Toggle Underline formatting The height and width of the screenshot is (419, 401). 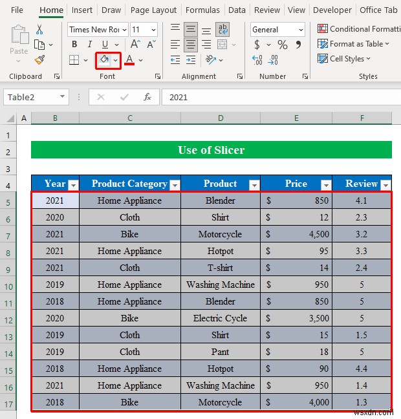coord(105,45)
